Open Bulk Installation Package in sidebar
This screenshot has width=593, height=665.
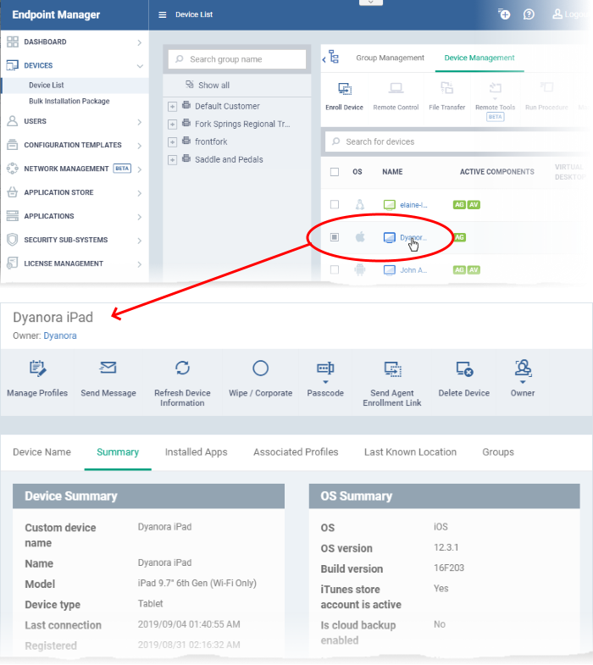[69, 101]
